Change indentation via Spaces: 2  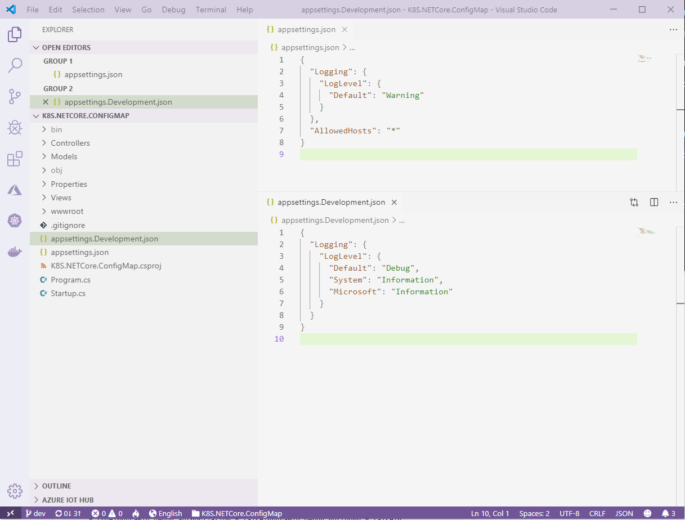tap(534, 513)
